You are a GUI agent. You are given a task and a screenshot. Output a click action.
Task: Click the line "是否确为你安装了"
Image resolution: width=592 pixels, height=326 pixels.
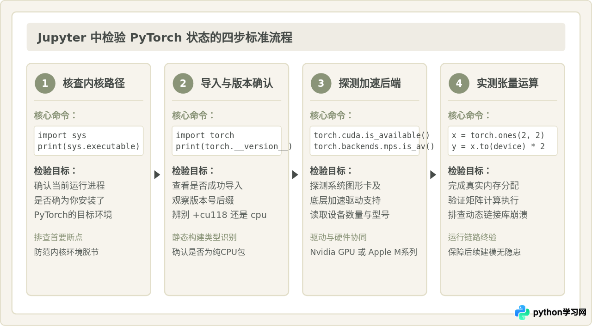point(69,200)
